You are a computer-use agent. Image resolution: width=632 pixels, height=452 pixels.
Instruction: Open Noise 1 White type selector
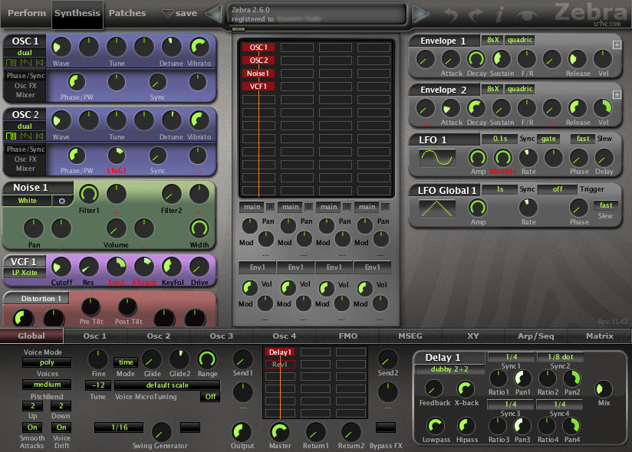(x=27, y=201)
